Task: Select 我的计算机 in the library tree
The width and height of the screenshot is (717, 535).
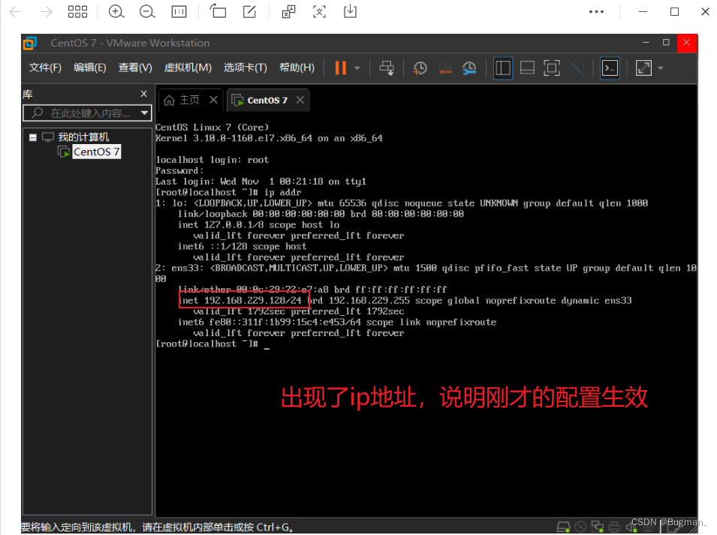Action: [83, 137]
